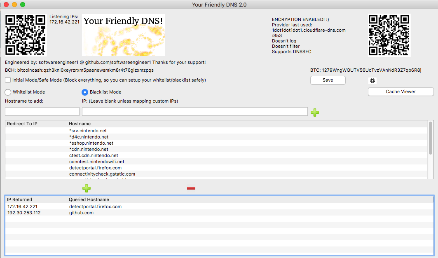The width and height of the screenshot is (438, 258).
Task: Close the Your Friendly DNS window
Action: tap(6, 5)
